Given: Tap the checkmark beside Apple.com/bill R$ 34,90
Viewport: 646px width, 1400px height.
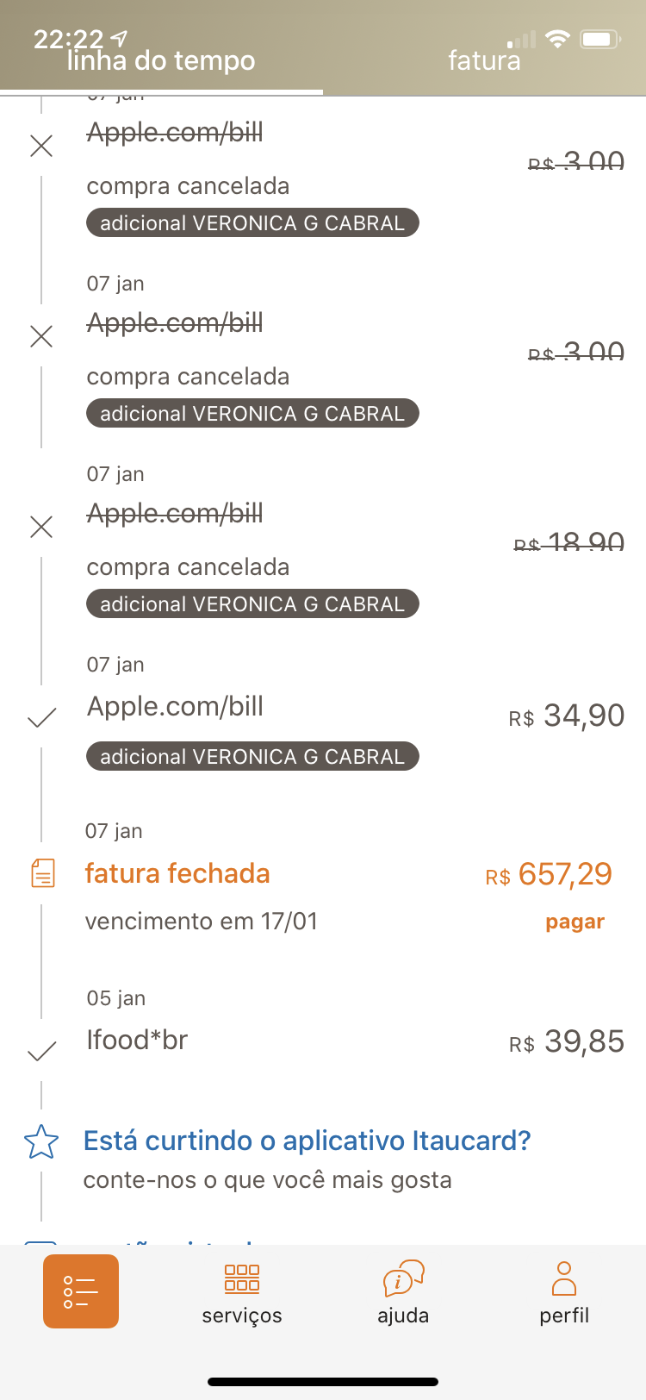Looking at the screenshot, I should pos(41,717).
